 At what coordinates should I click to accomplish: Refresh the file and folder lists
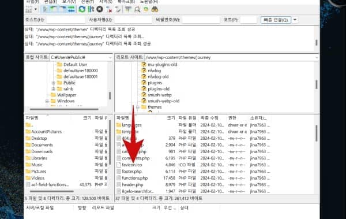82,9
